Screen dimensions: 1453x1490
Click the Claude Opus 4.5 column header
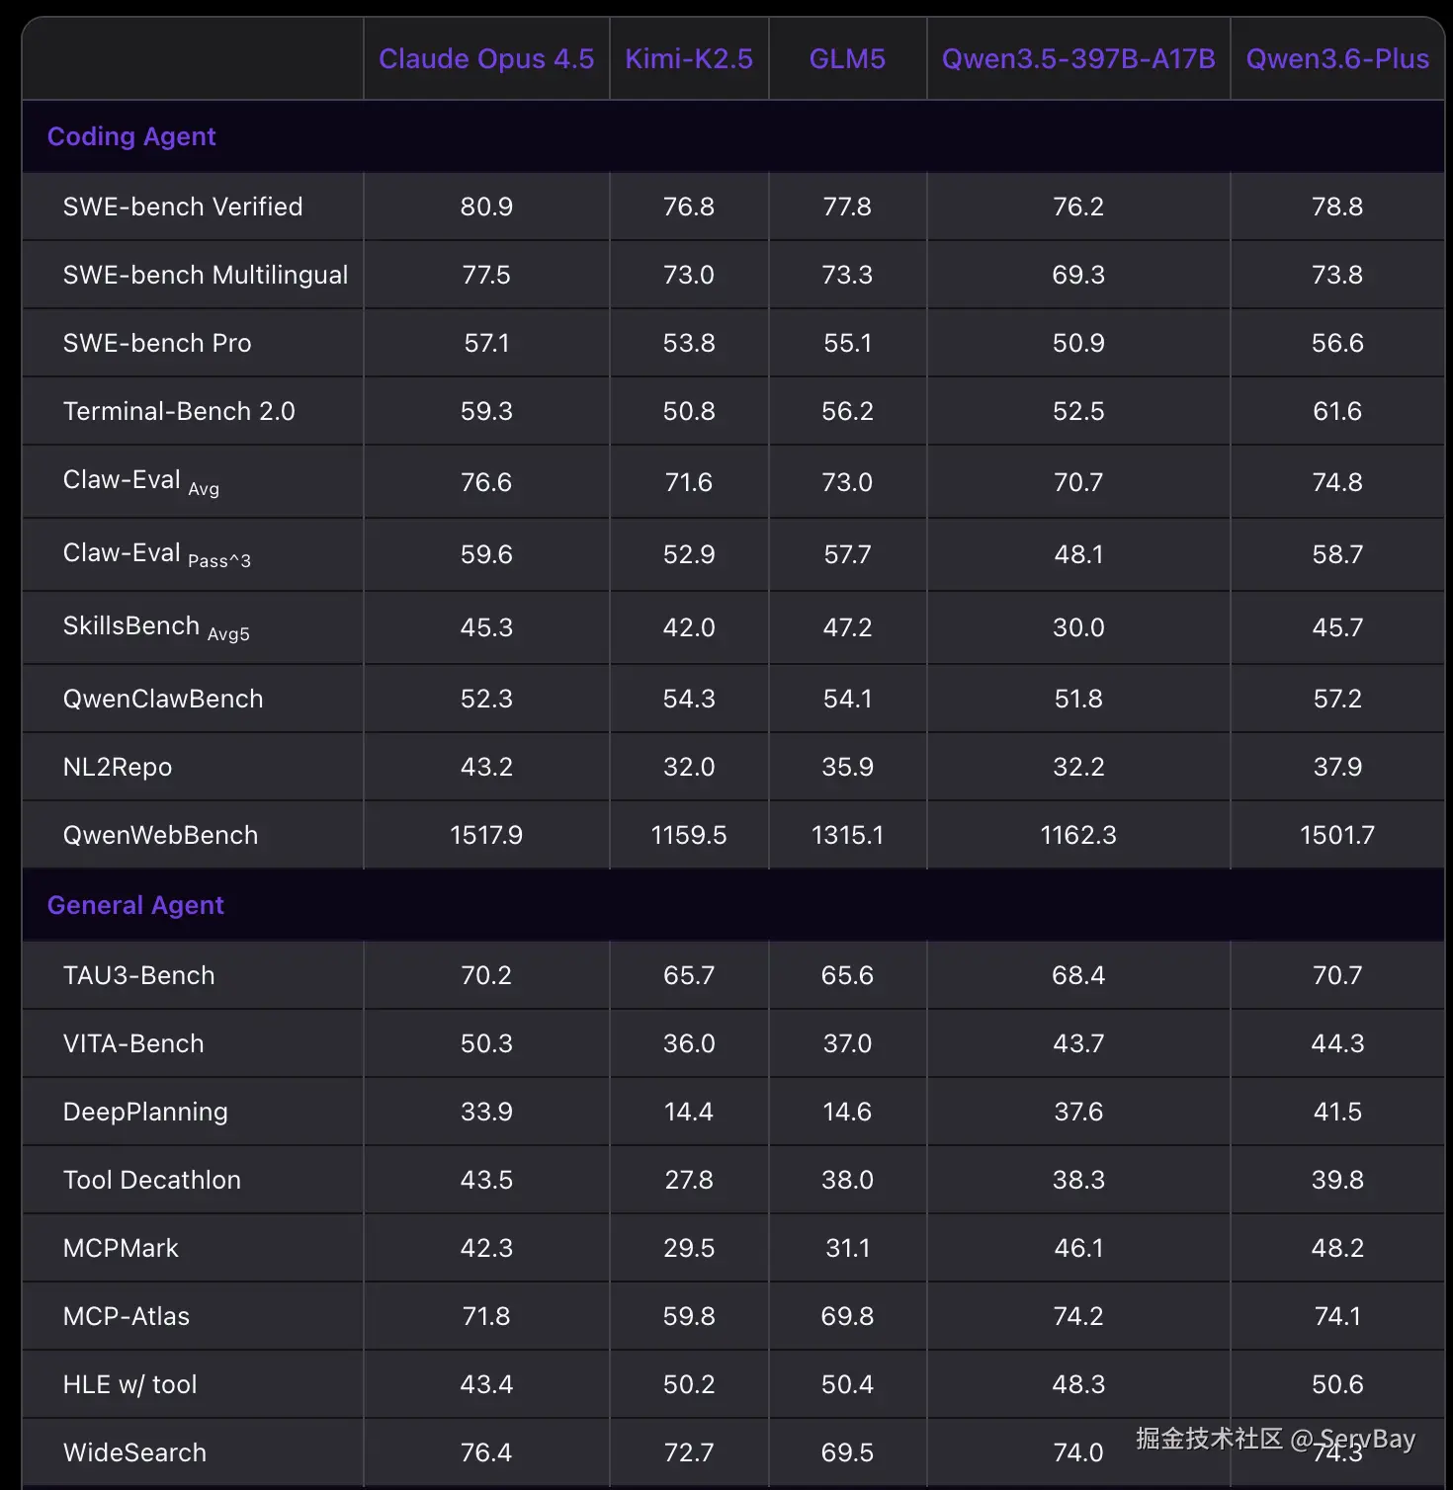(486, 59)
